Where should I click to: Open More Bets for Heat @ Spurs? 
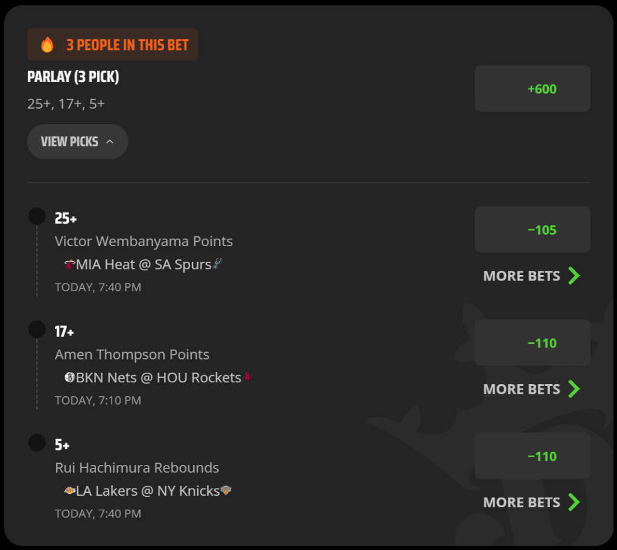532,276
